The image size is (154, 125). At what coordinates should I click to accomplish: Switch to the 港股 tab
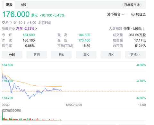click(x=9, y=5)
